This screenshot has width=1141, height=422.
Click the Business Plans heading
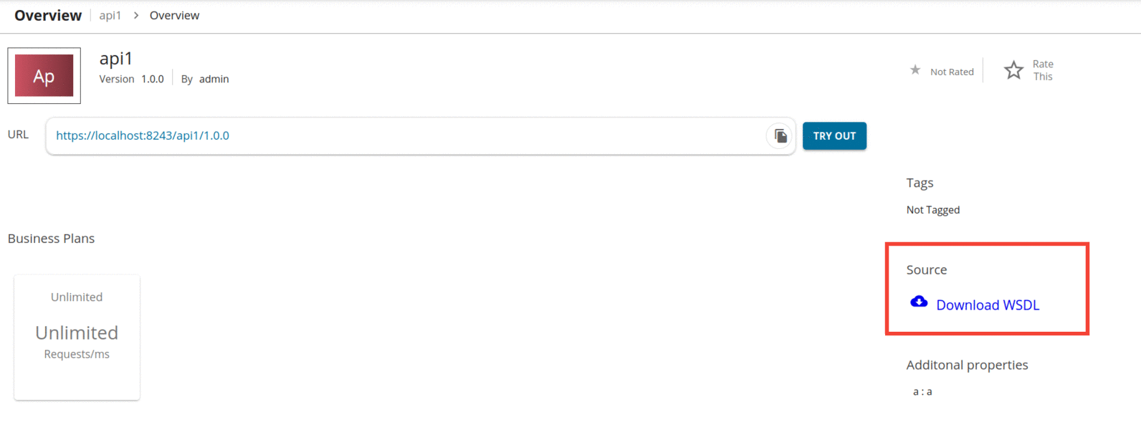coord(51,238)
